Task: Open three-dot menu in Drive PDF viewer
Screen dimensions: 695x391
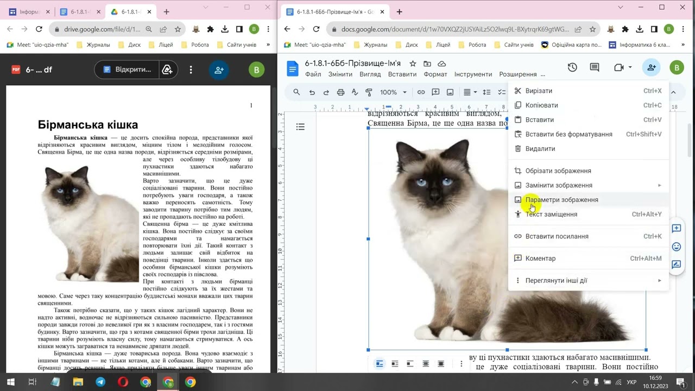Action: coord(191,70)
